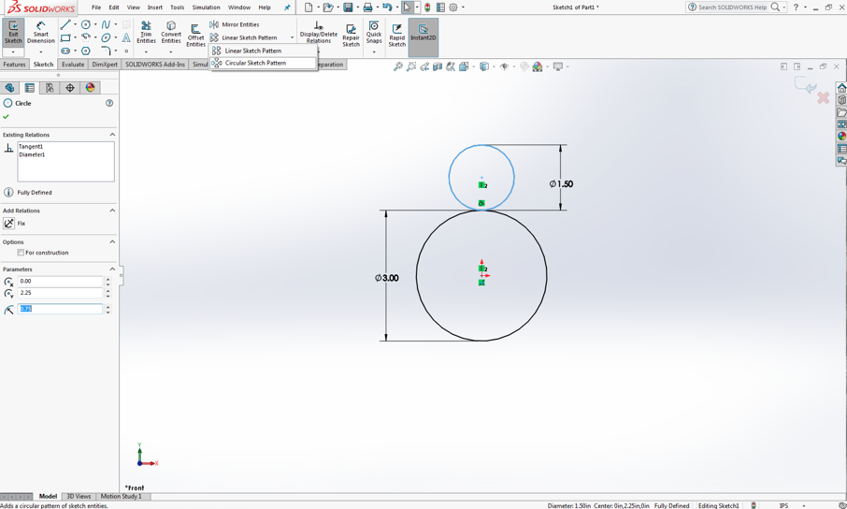Image resolution: width=847 pixels, height=509 pixels.
Task: Open the Options gear icon
Action: coord(453,7)
